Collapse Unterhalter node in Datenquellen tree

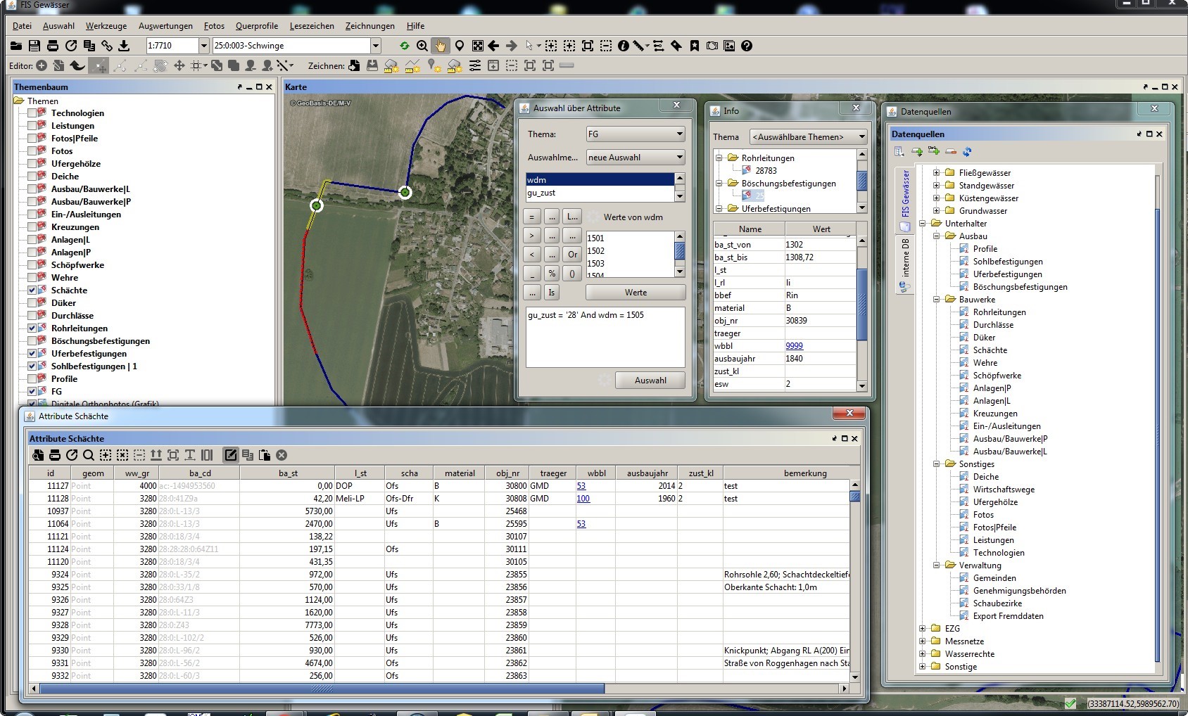[x=922, y=224]
